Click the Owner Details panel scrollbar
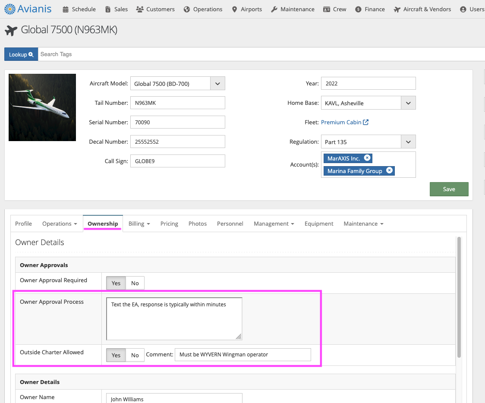The width and height of the screenshot is (485, 403). [x=459, y=297]
